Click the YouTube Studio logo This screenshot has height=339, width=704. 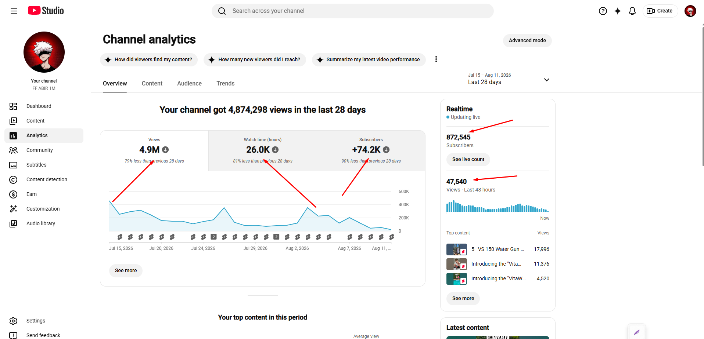coord(46,11)
